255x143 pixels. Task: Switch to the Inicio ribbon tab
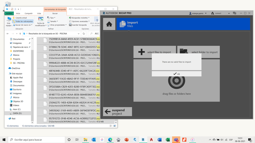tap(18, 13)
